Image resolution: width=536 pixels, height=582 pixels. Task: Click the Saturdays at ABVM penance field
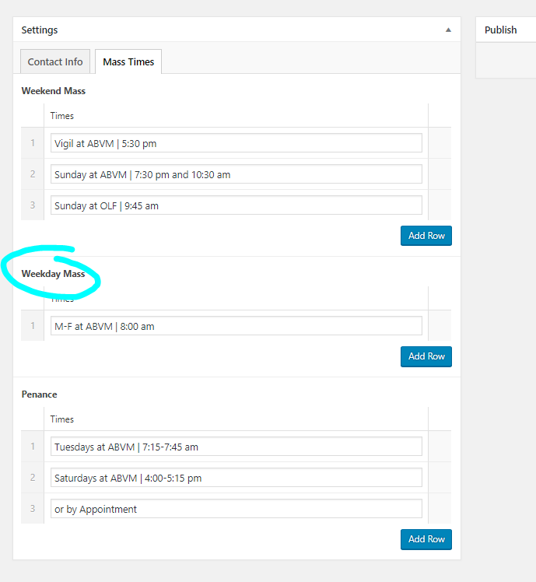(x=236, y=478)
